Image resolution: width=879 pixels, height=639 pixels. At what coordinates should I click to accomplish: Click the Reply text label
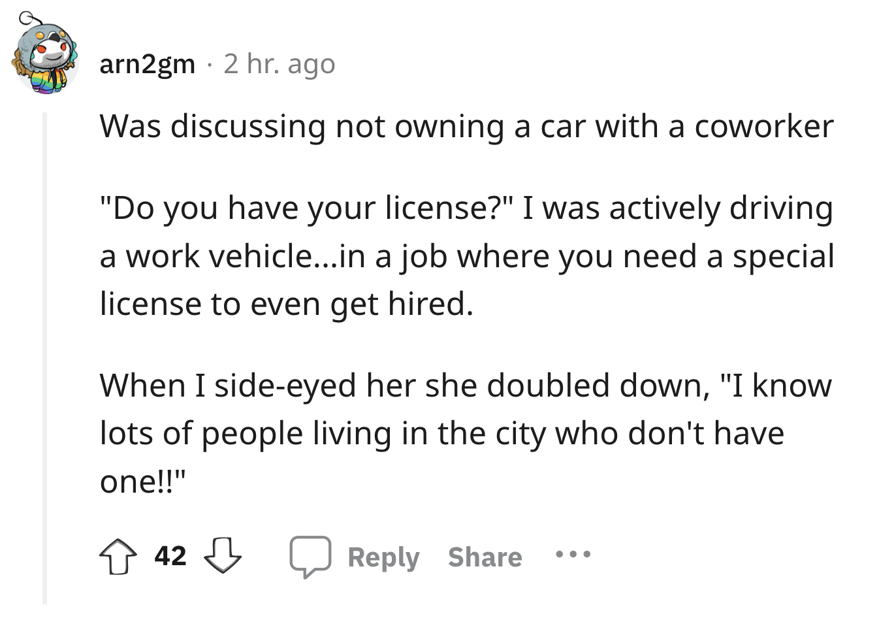tap(383, 557)
